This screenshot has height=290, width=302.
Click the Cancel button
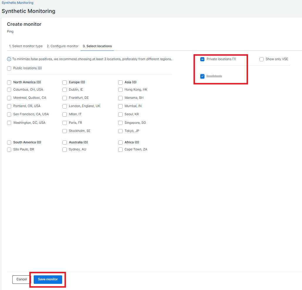click(x=21, y=279)
